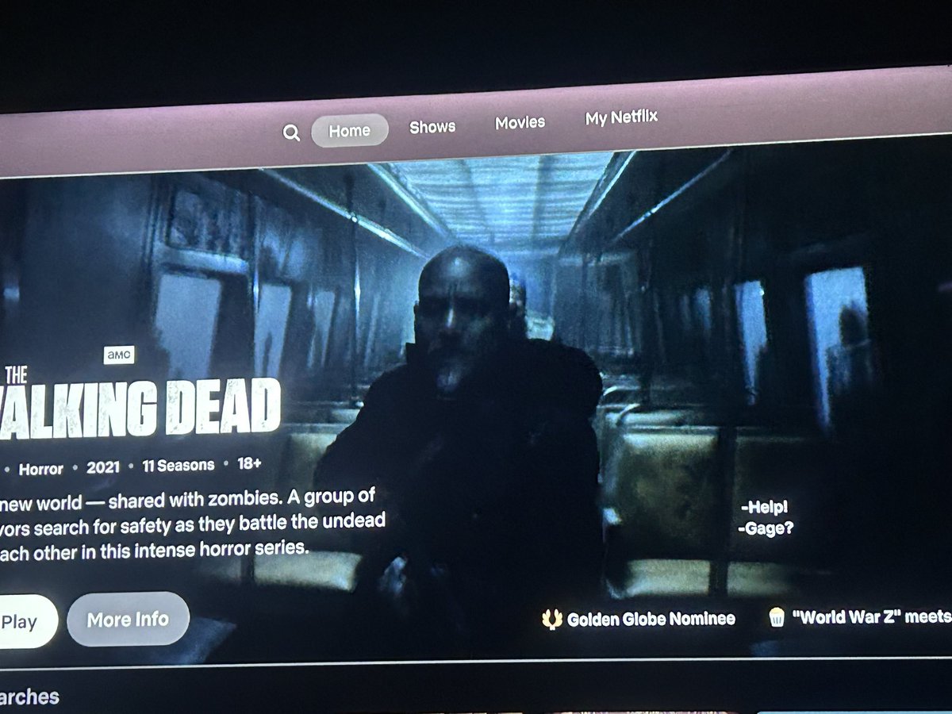952x714 pixels.
Task: Click the 2021 year label
Action: (103, 467)
